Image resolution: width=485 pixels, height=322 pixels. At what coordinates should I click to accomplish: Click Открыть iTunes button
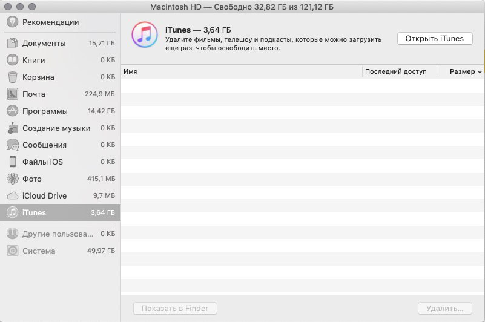435,39
